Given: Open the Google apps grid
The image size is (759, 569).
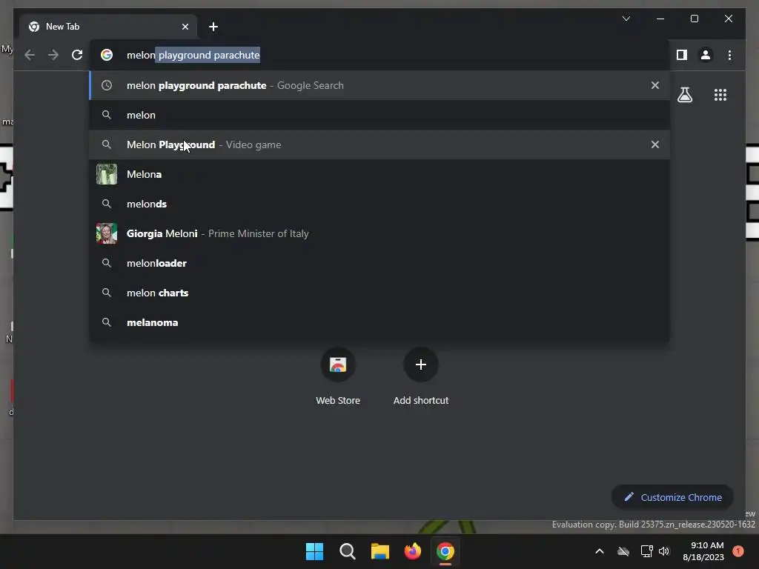Looking at the screenshot, I should pos(720,95).
